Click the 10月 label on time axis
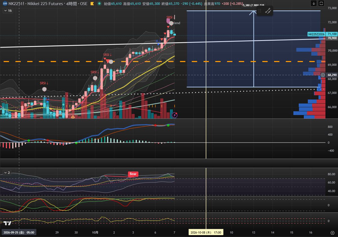 [x=95, y=232]
